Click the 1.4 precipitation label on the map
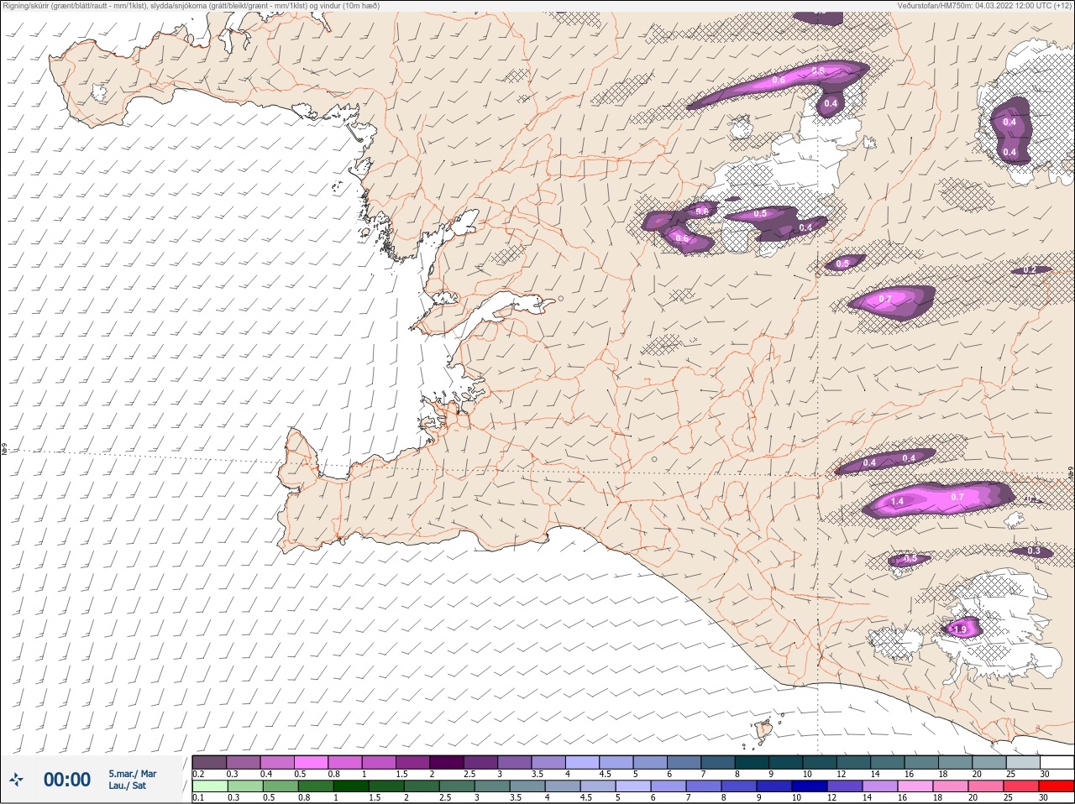Viewport: 1075px width, 804px height. point(897,501)
